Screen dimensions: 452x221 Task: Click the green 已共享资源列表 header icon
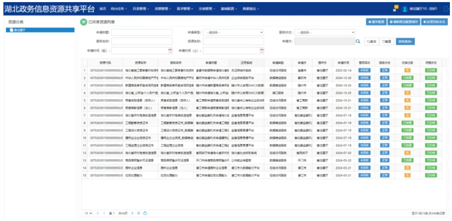[x=83, y=22]
